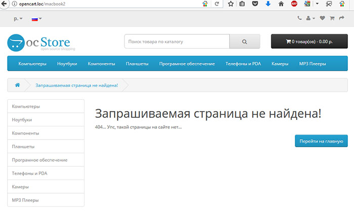354x214 pixels.
Task: Click the site info icon in address bar
Action: tap(15, 4)
